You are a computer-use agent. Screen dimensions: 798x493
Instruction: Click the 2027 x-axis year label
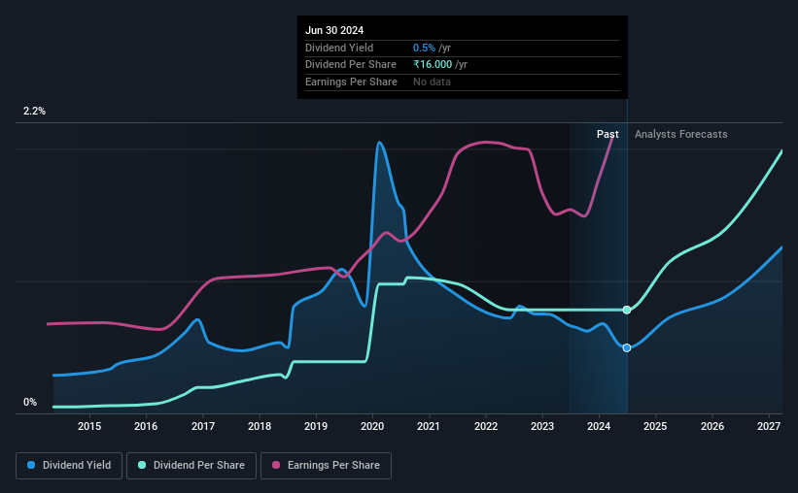(x=769, y=426)
